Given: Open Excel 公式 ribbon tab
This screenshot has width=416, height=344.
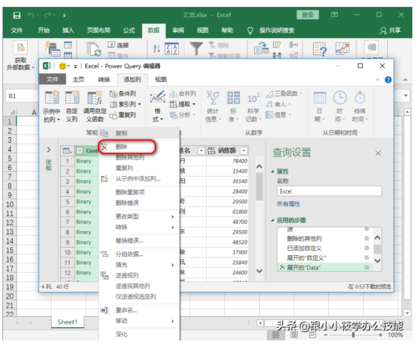Looking at the screenshot, I should [x=129, y=30].
